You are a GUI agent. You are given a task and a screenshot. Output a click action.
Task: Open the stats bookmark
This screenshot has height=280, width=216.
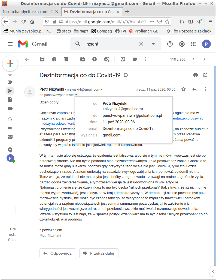tap(64, 31)
